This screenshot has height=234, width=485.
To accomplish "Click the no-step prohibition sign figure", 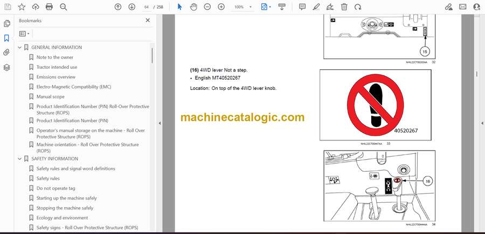I will pos(375,105).
